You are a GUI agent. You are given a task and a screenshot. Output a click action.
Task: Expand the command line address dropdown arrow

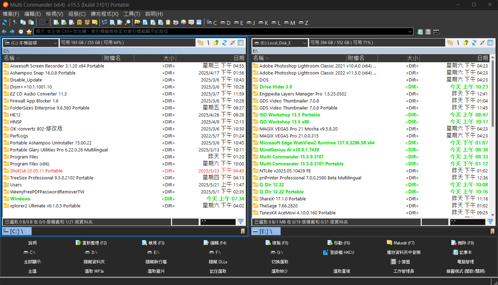click(x=410, y=31)
